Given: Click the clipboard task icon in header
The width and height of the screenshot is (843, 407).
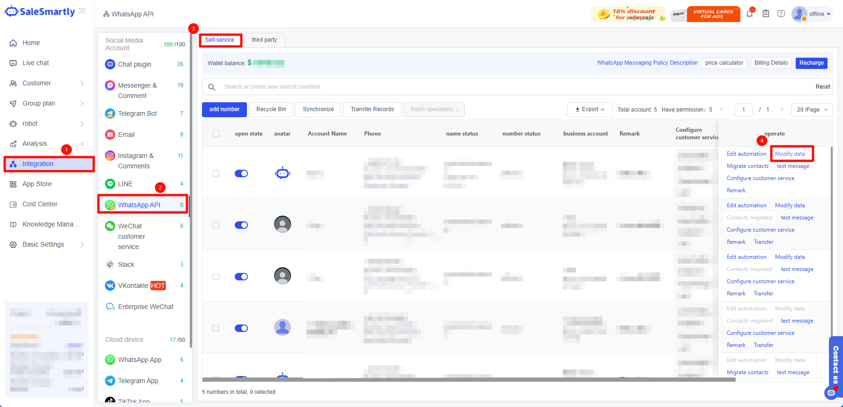Looking at the screenshot, I should pyautogui.click(x=766, y=14).
